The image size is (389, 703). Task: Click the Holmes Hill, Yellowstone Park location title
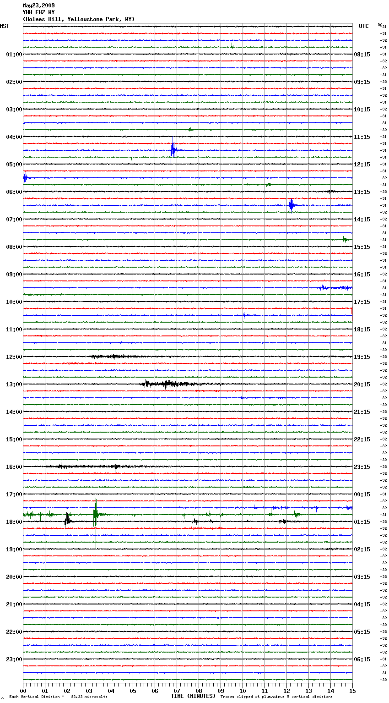(79, 19)
